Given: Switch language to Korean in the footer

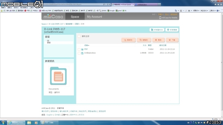Looking at the screenshot, I should (x=82, y=115).
